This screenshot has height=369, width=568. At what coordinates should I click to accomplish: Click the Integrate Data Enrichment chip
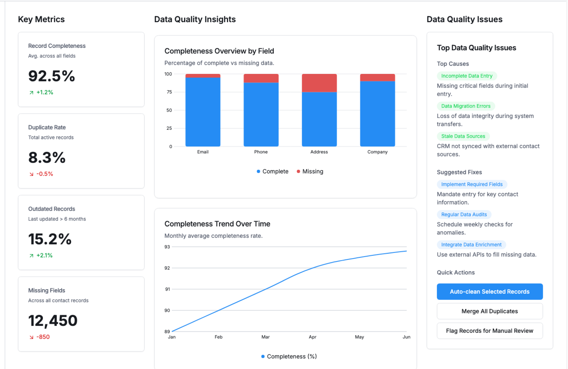(x=471, y=245)
